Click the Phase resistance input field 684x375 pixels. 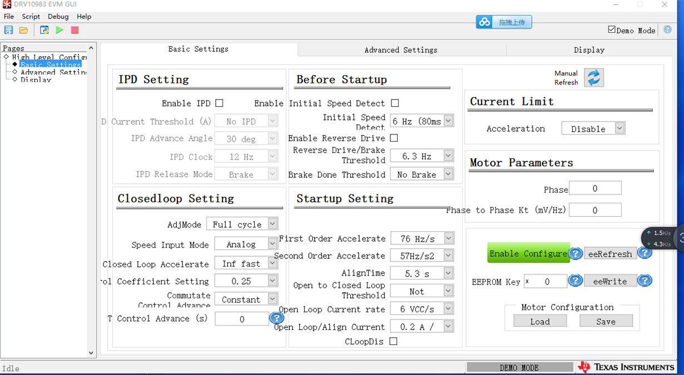pos(595,188)
